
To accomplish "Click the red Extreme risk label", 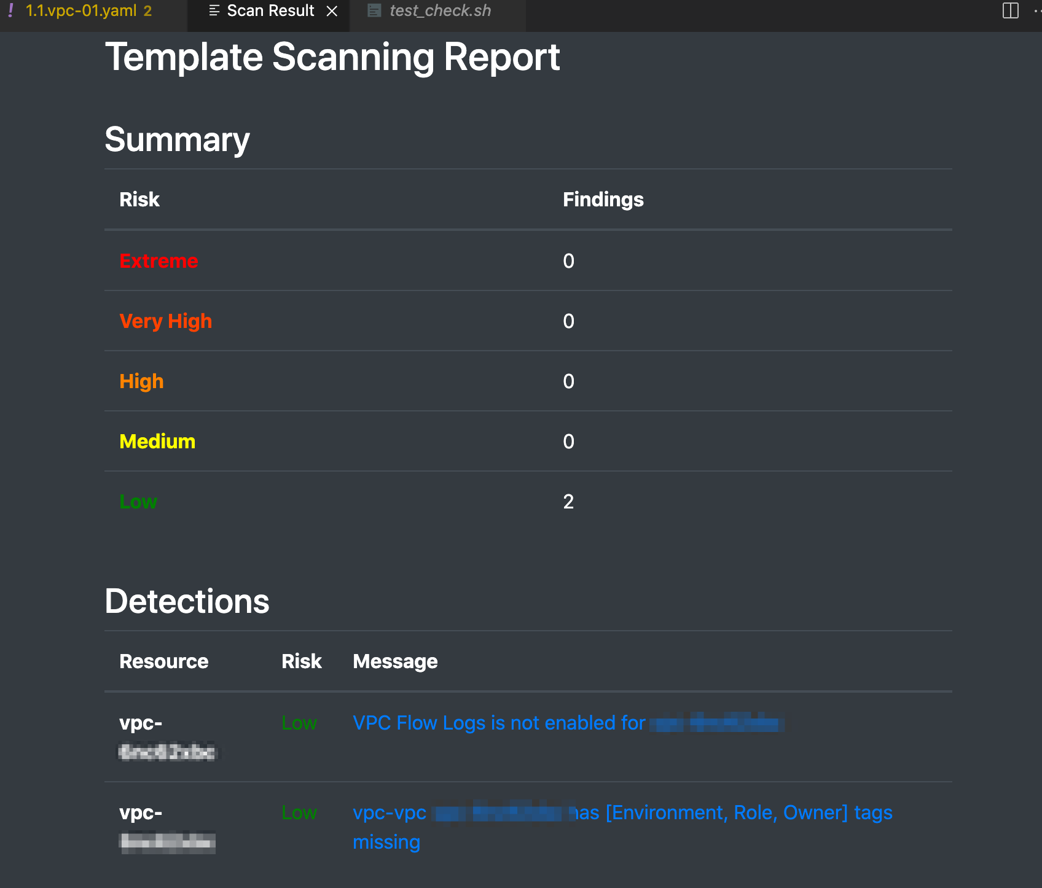I will coord(159,261).
